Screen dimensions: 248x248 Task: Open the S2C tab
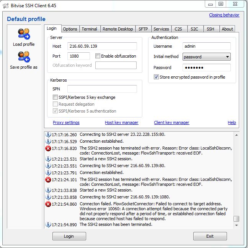pos(194,29)
